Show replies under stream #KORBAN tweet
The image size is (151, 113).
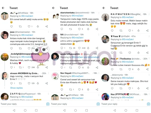pyautogui.click(x=16, y=88)
